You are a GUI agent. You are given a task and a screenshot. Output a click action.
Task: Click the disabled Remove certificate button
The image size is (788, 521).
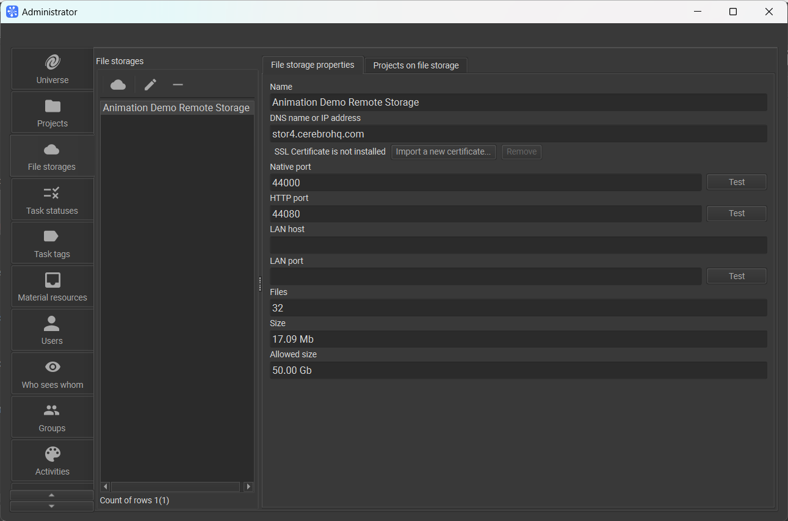pos(522,151)
